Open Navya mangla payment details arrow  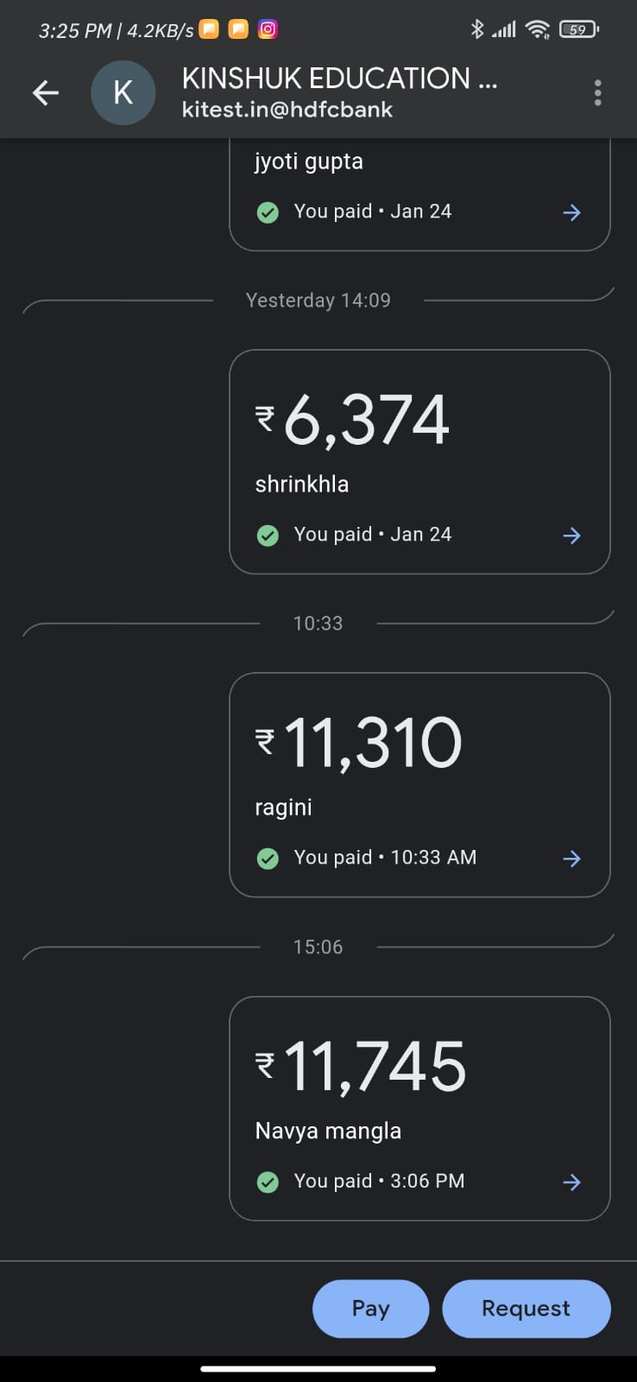click(x=571, y=1182)
